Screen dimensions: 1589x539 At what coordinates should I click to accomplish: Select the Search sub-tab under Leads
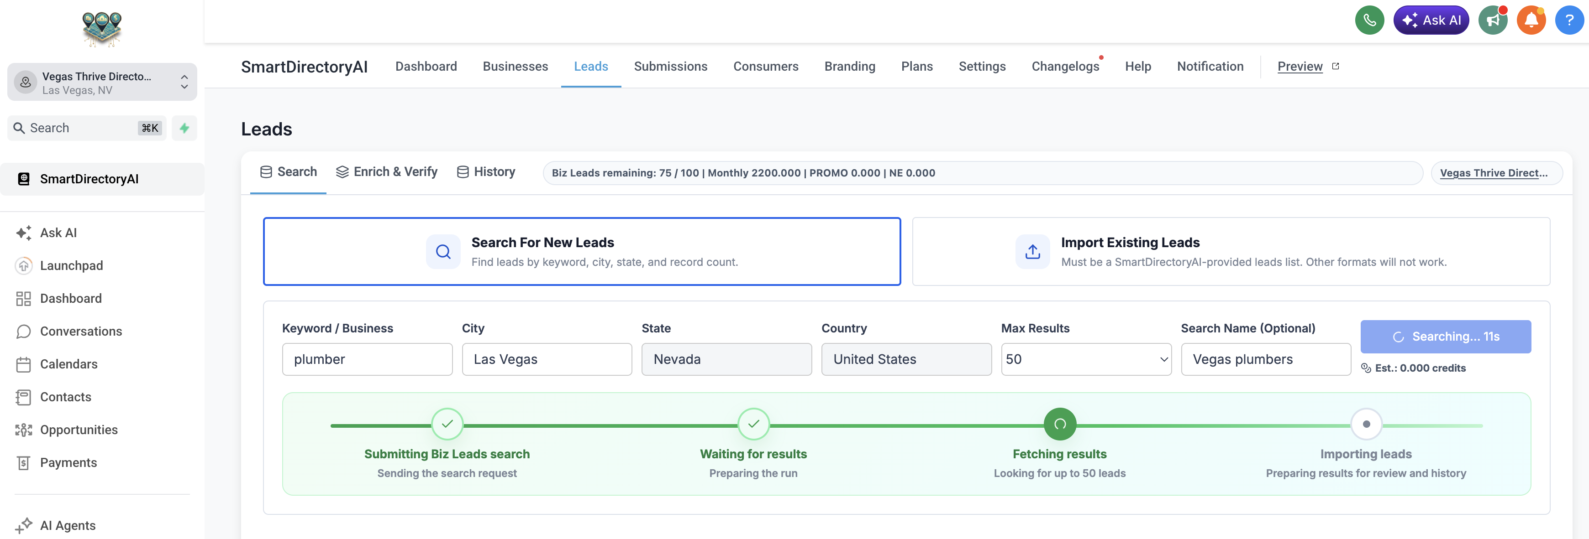coord(288,172)
